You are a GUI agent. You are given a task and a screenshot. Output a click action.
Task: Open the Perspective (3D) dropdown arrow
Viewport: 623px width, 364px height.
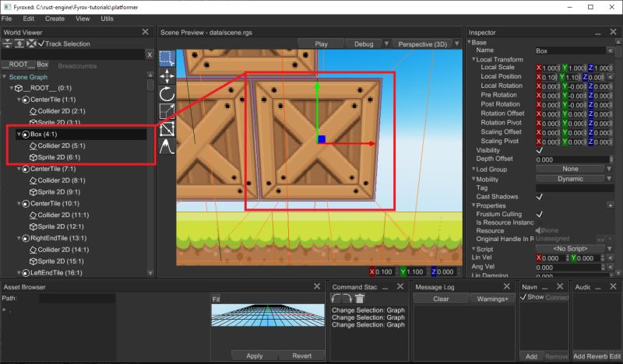click(457, 44)
